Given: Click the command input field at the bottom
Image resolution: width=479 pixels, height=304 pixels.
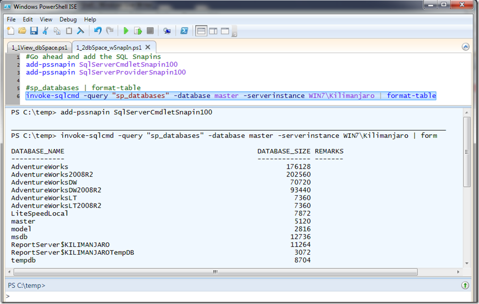Looking at the screenshot, I should tap(234, 297).
